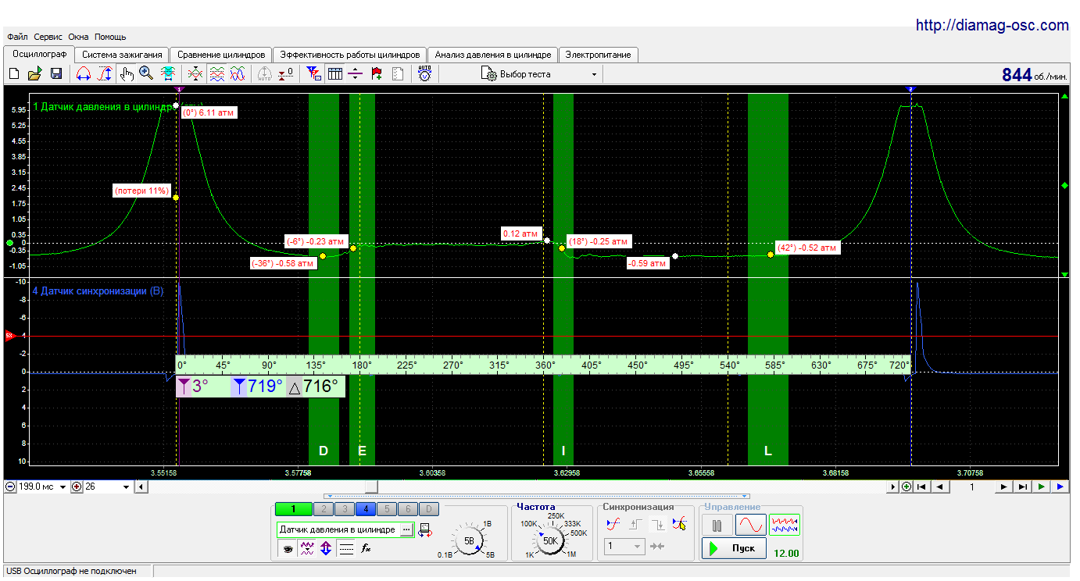Switch to Система зажигания tab
The width and height of the screenshot is (1080, 581).
(x=122, y=55)
